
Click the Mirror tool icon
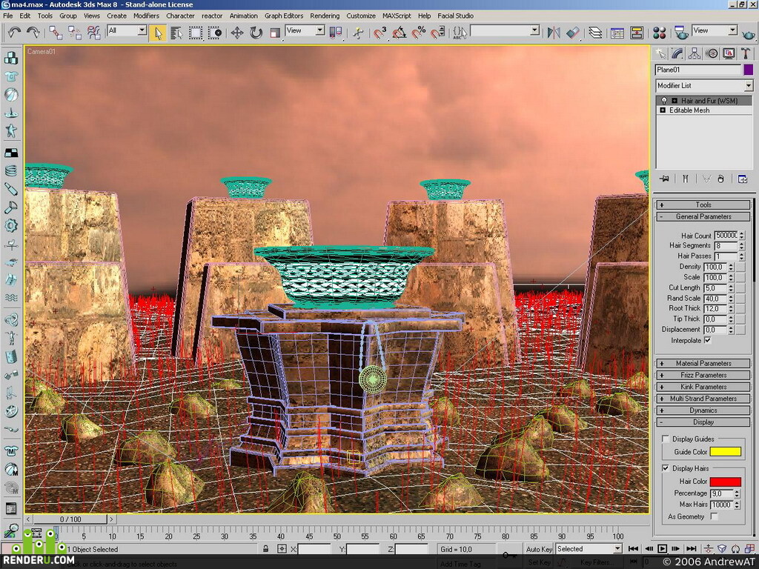pyautogui.click(x=553, y=33)
